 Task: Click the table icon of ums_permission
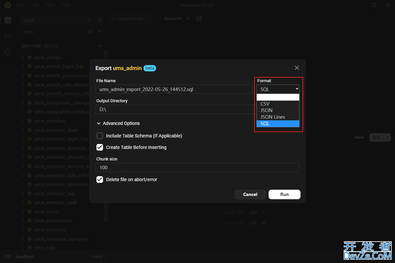[30, 221]
